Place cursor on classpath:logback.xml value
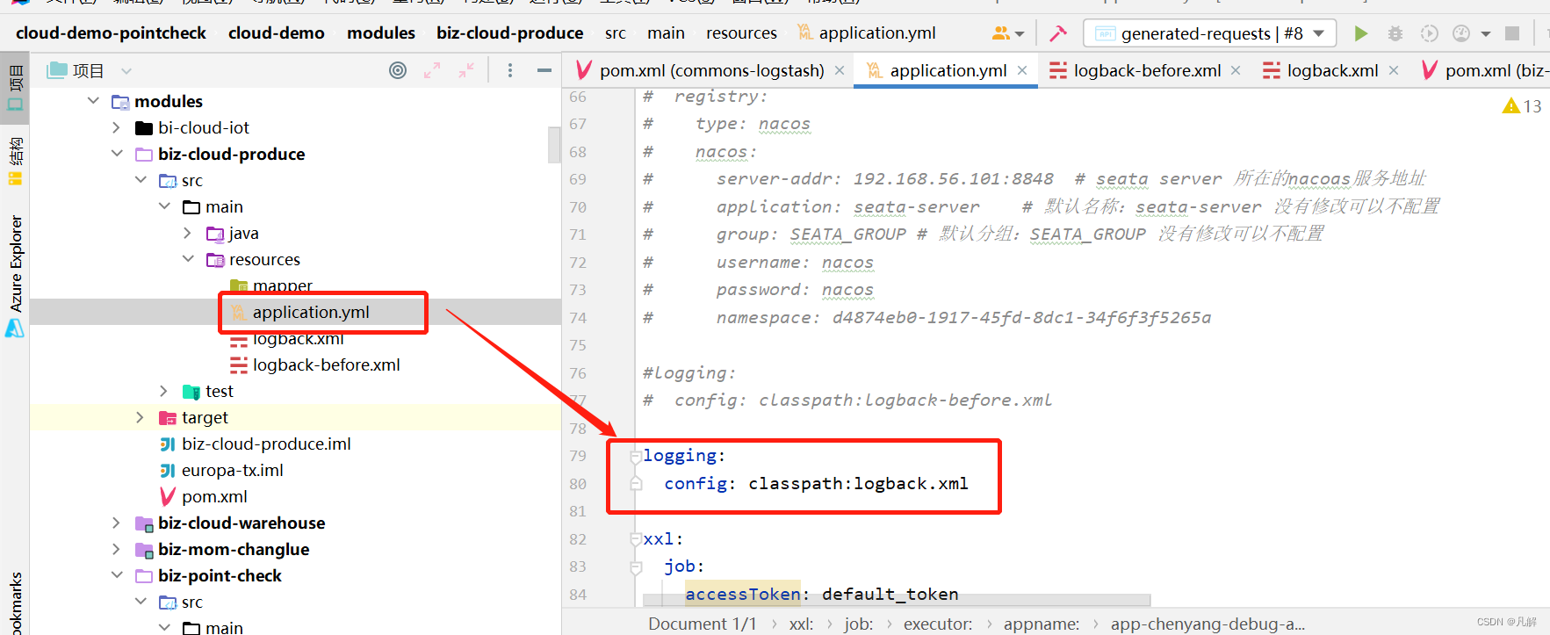 [x=858, y=483]
